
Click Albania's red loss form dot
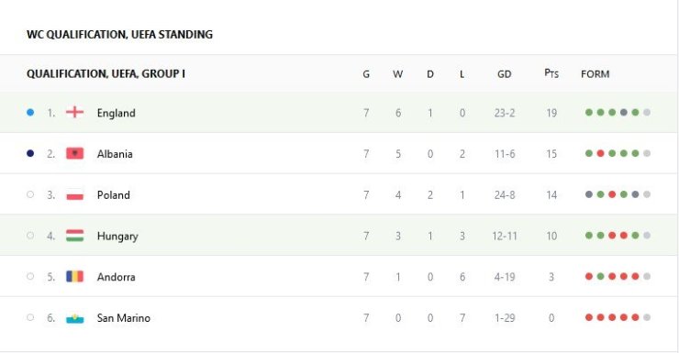tap(600, 153)
